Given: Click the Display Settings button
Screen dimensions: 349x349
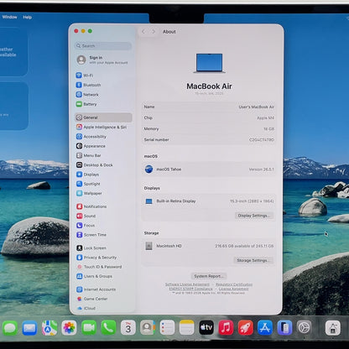Looking at the screenshot, I should (x=253, y=216).
